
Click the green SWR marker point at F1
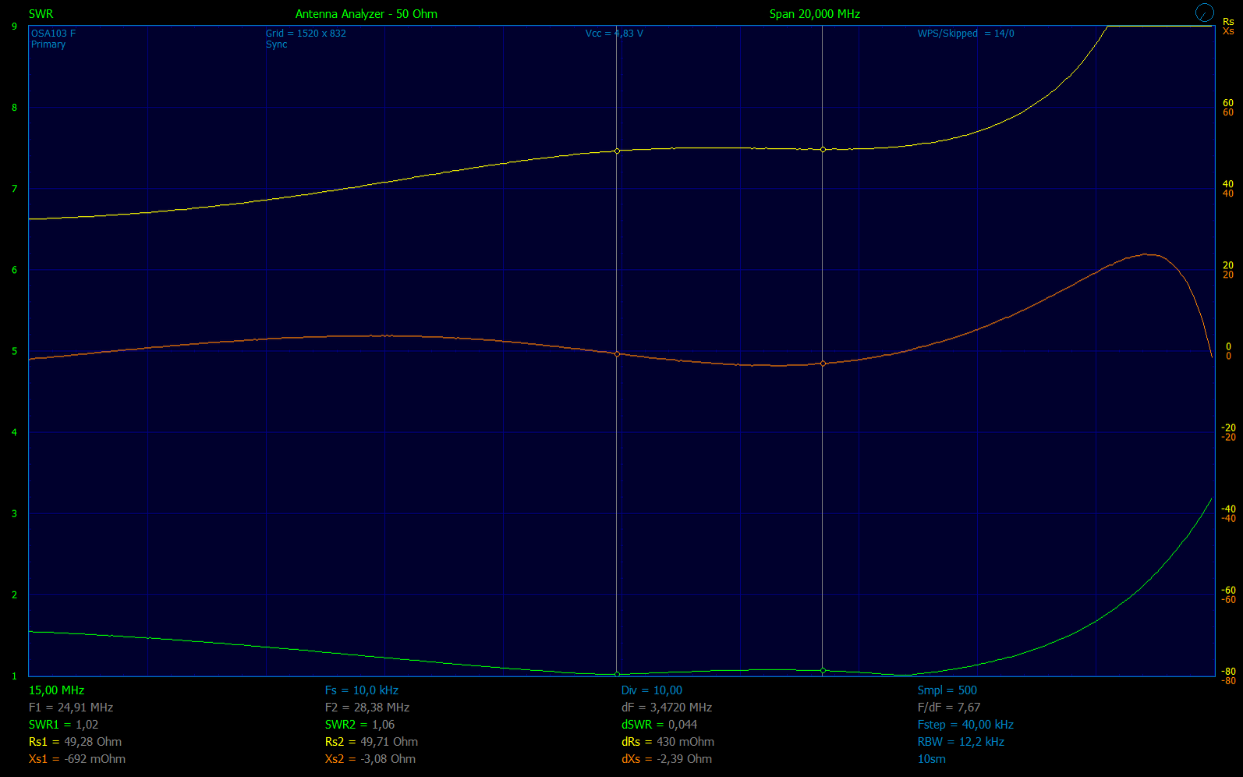pyautogui.click(x=617, y=674)
